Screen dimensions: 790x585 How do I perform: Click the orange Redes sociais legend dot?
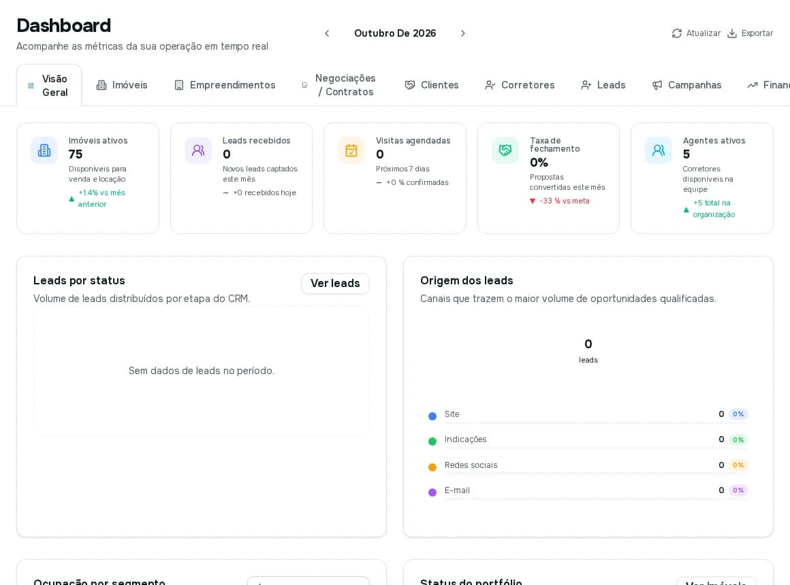point(432,467)
